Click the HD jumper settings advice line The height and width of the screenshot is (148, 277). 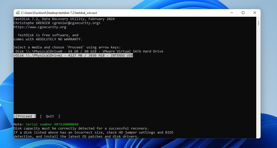coord(94,132)
